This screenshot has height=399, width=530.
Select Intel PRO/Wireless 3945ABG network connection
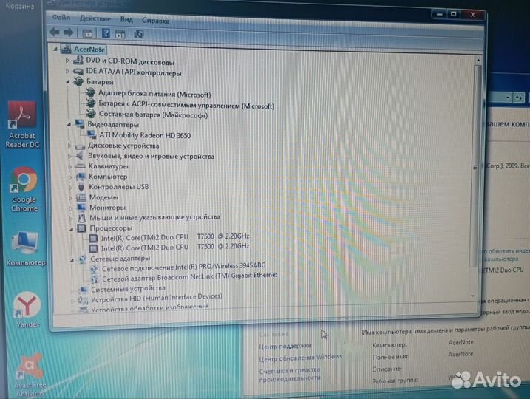pos(183,267)
